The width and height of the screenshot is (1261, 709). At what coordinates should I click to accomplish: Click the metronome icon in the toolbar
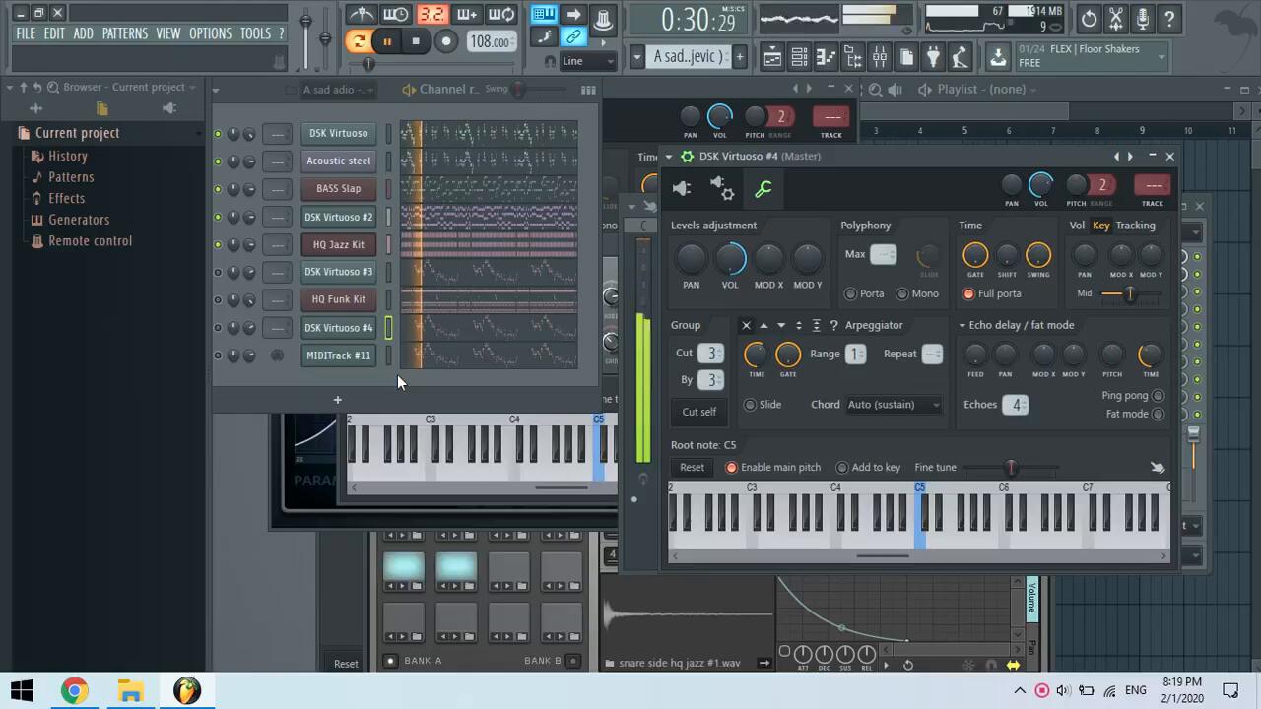click(x=363, y=15)
